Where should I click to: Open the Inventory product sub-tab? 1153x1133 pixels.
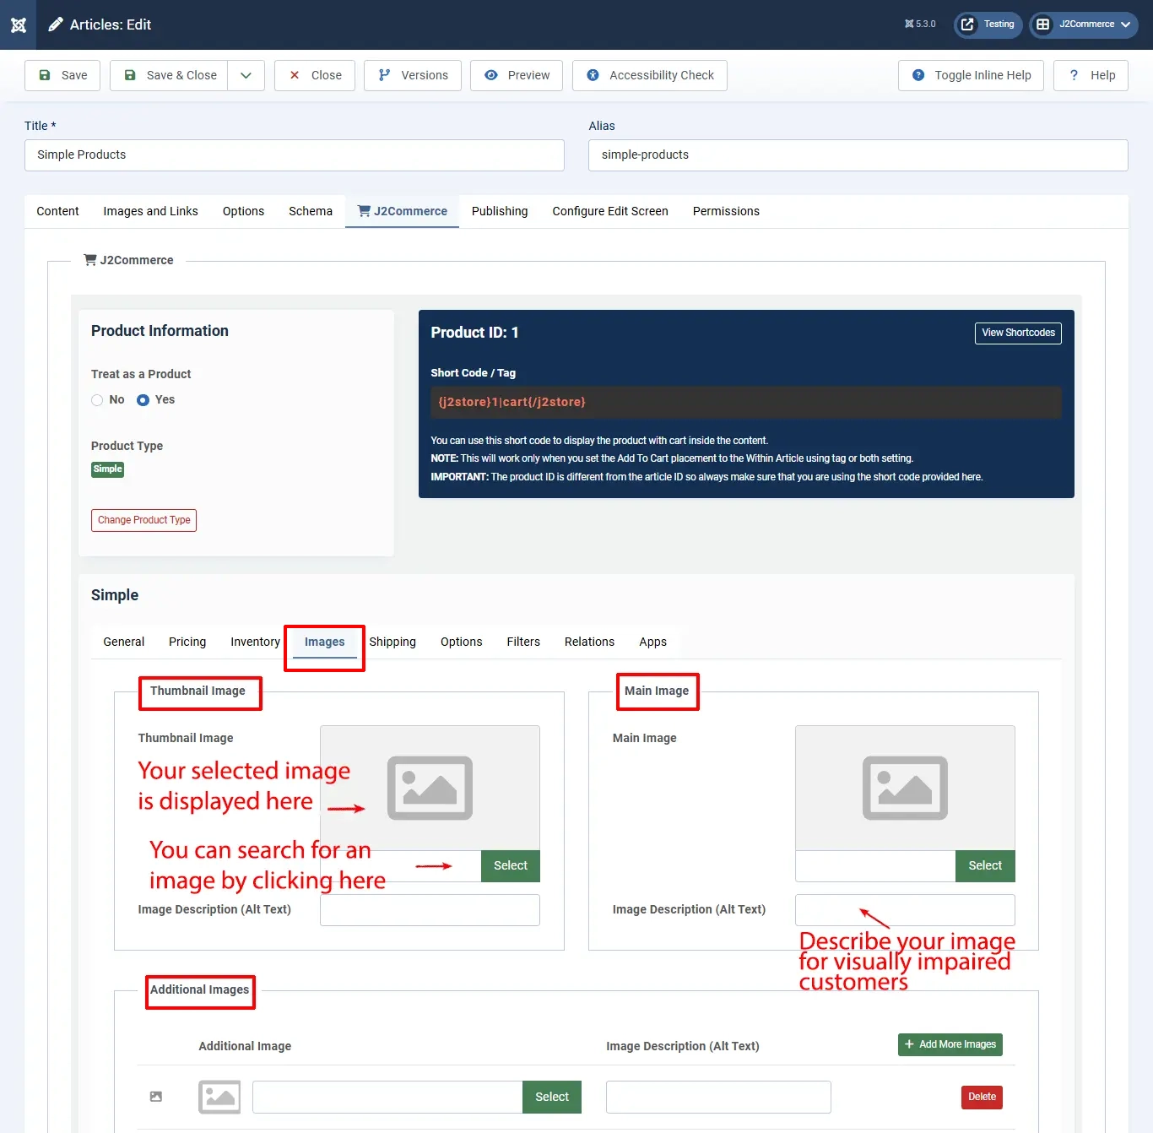coord(255,642)
